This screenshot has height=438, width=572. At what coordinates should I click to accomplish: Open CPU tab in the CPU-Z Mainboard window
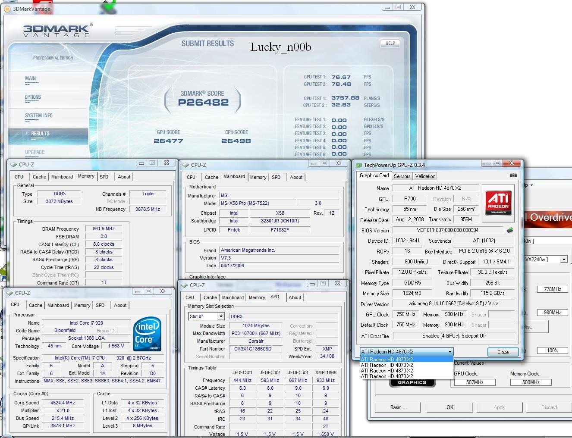point(191,177)
